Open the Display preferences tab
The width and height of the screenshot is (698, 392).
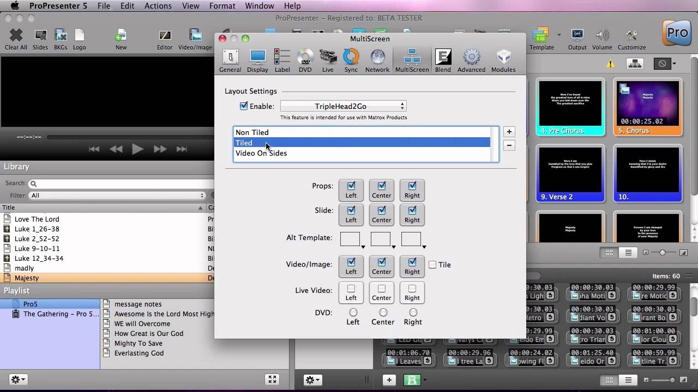(x=257, y=60)
